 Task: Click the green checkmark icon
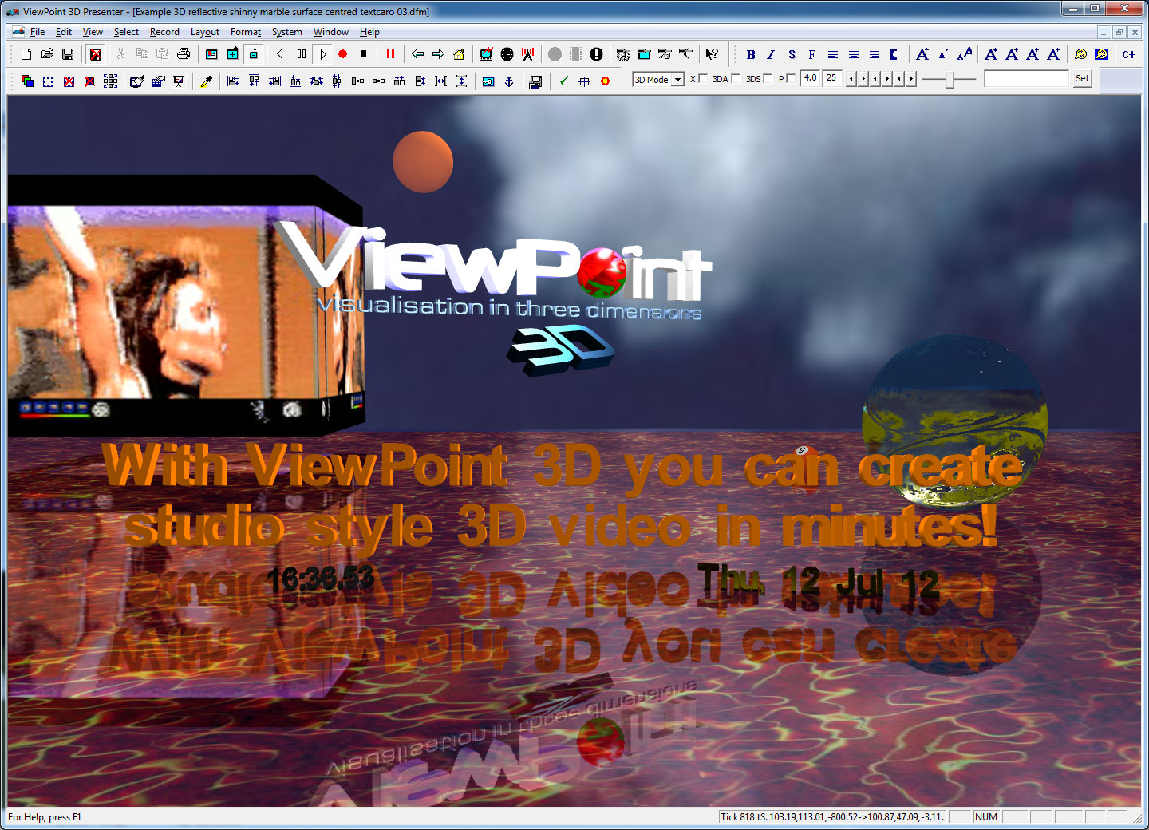tap(563, 81)
